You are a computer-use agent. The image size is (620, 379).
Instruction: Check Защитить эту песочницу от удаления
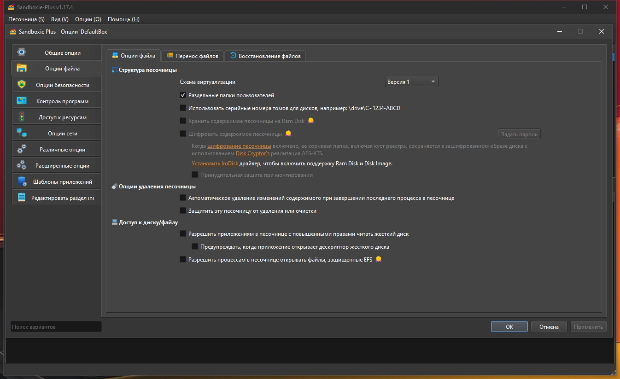(x=183, y=211)
